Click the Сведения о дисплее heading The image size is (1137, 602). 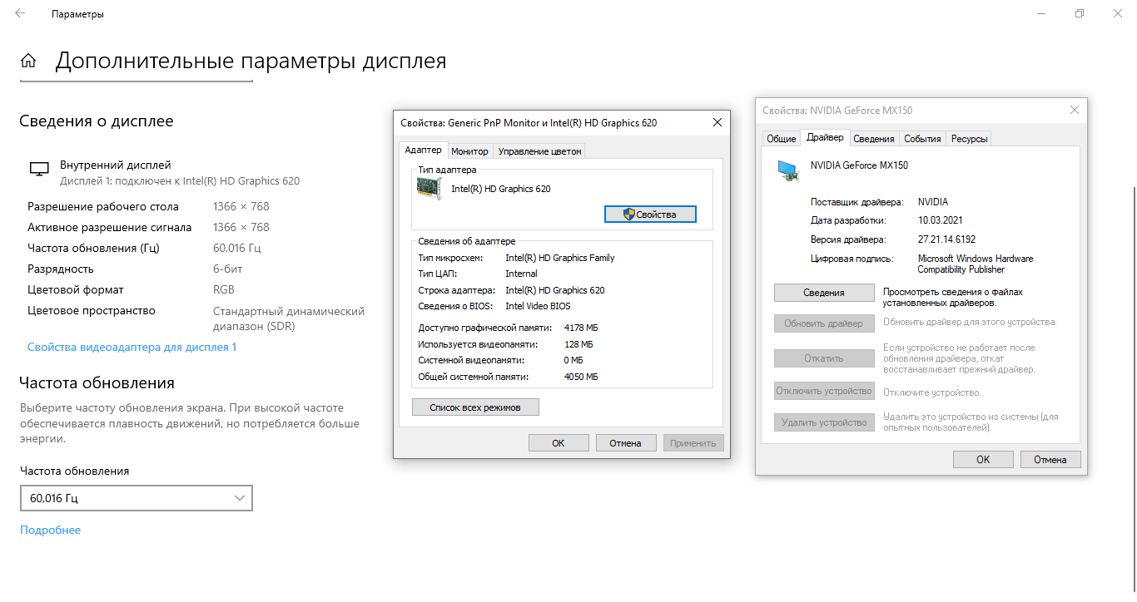coord(97,121)
